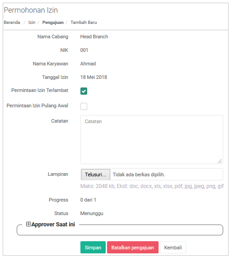Open Izin breadcrumb link
The image size is (234, 257).
pos(32,23)
